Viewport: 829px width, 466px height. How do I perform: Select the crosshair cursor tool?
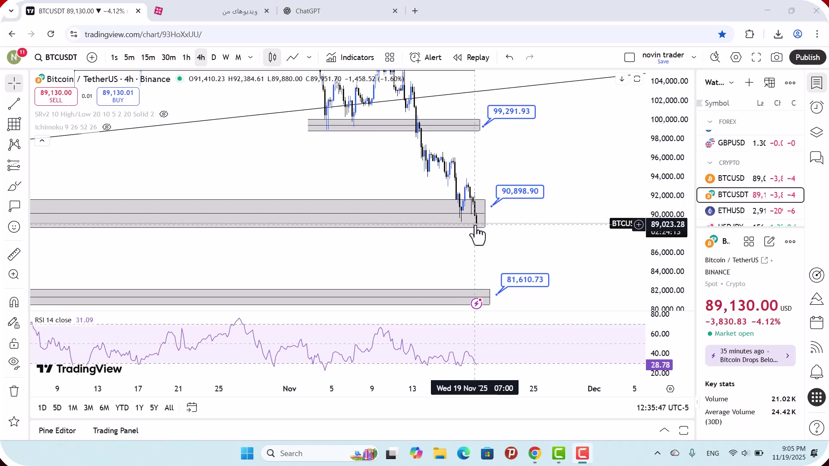(14, 83)
